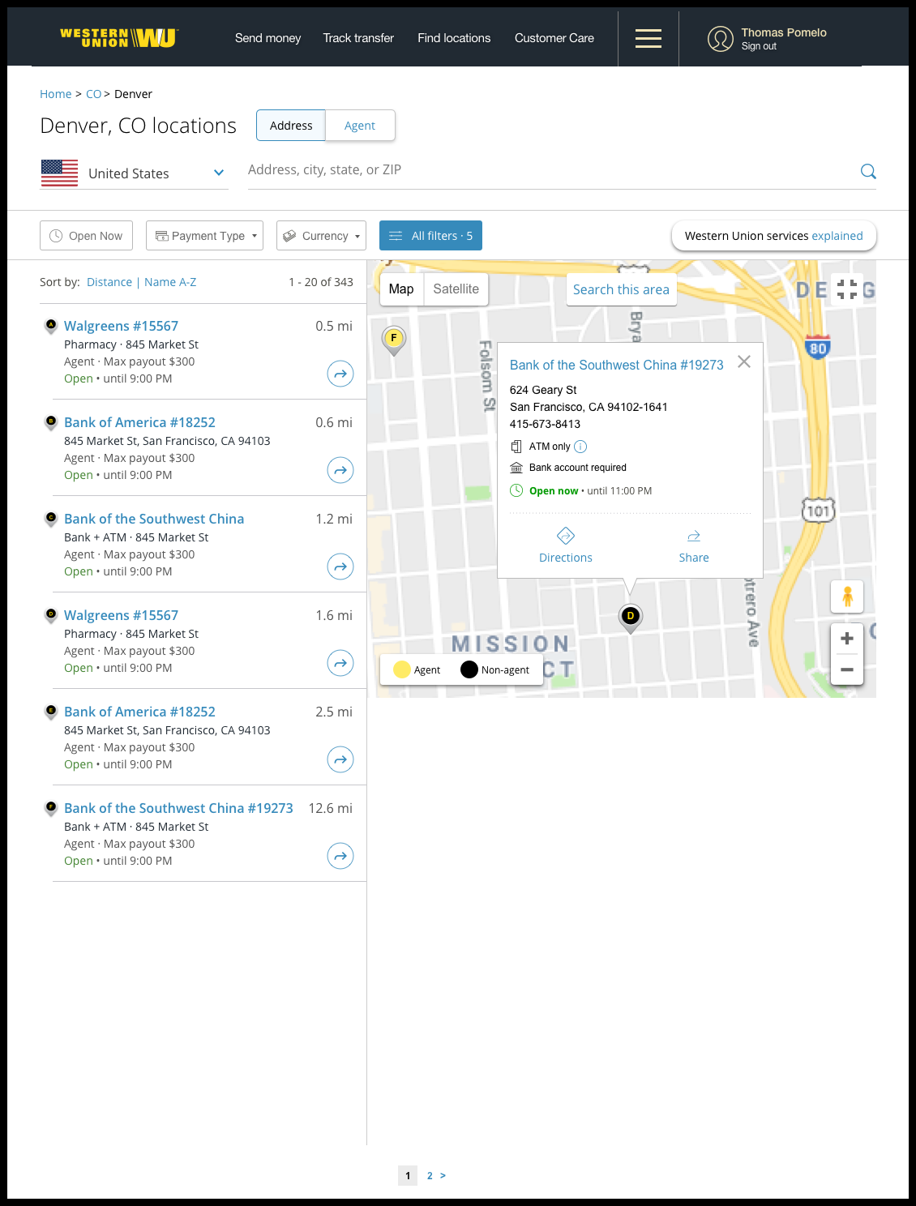916x1206 pixels.
Task: Sort results by Name A-Z
Action: [x=170, y=282]
